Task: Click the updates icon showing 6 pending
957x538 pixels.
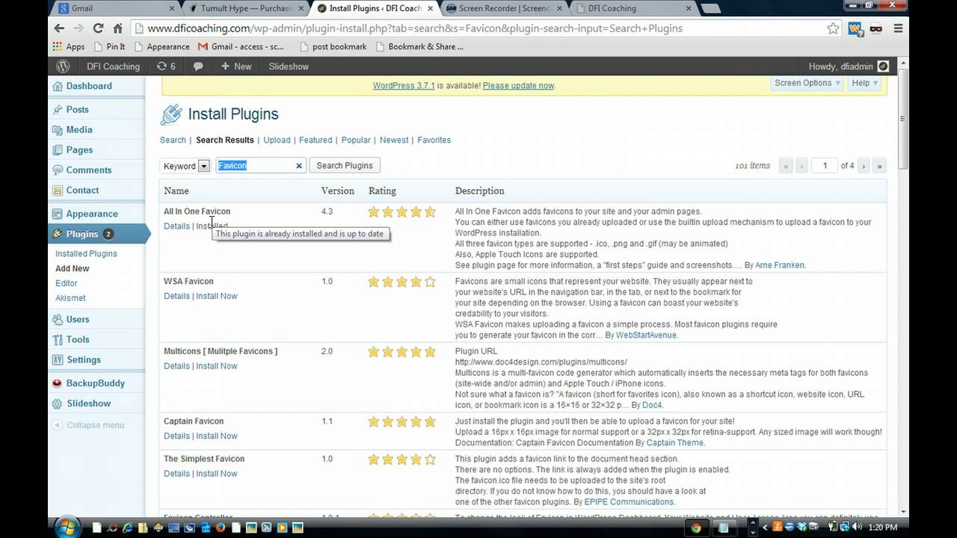Action: click(x=167, y=67)
